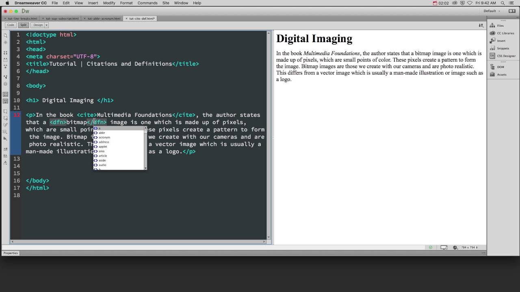Open the Dreamweaver CC app menu
This screenshot has width=520, height=292.
click(x=30, y=3)
